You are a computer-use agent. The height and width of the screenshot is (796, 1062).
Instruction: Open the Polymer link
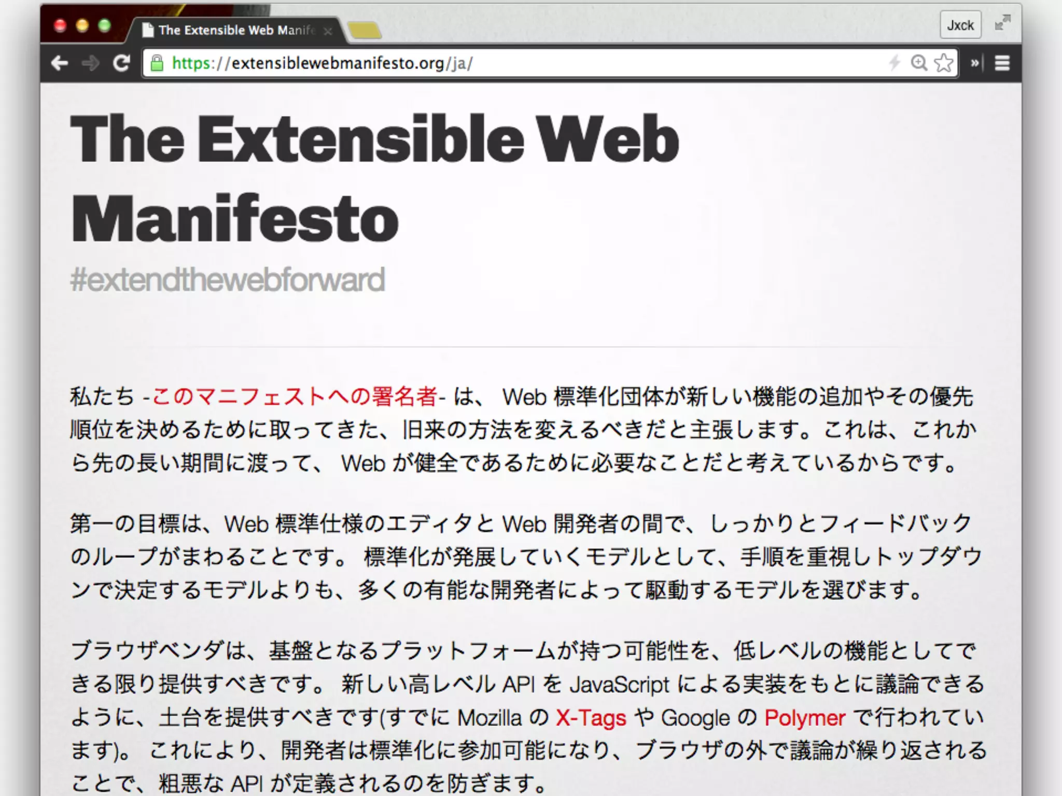pyautogui.click(x=805, y=718)
